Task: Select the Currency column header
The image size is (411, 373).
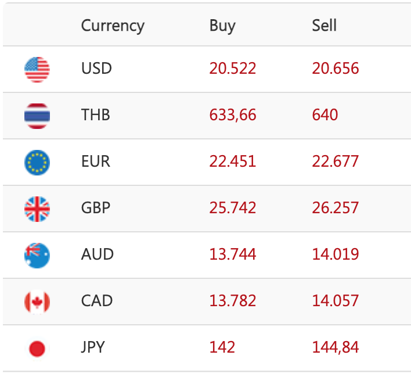Action: pos(113,26)
